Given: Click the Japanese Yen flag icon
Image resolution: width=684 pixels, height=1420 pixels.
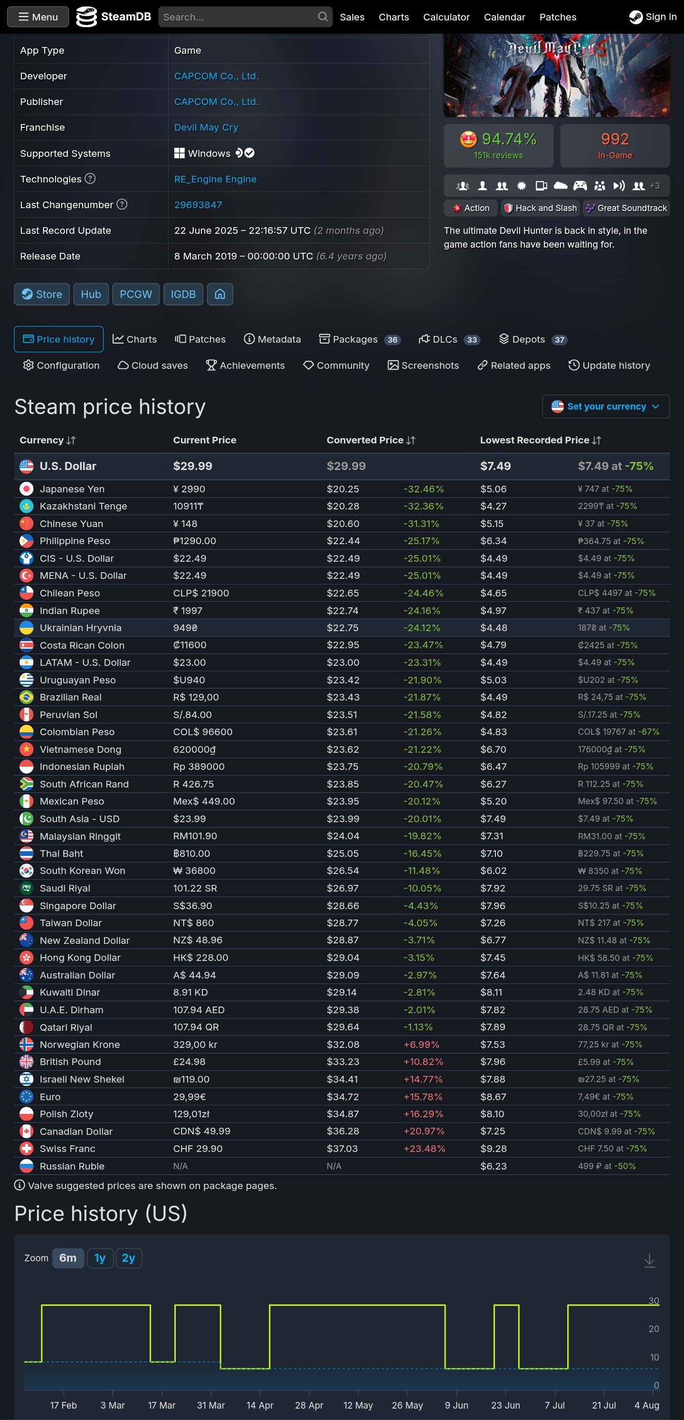Looking at the screenshot, I should (26, 489).
